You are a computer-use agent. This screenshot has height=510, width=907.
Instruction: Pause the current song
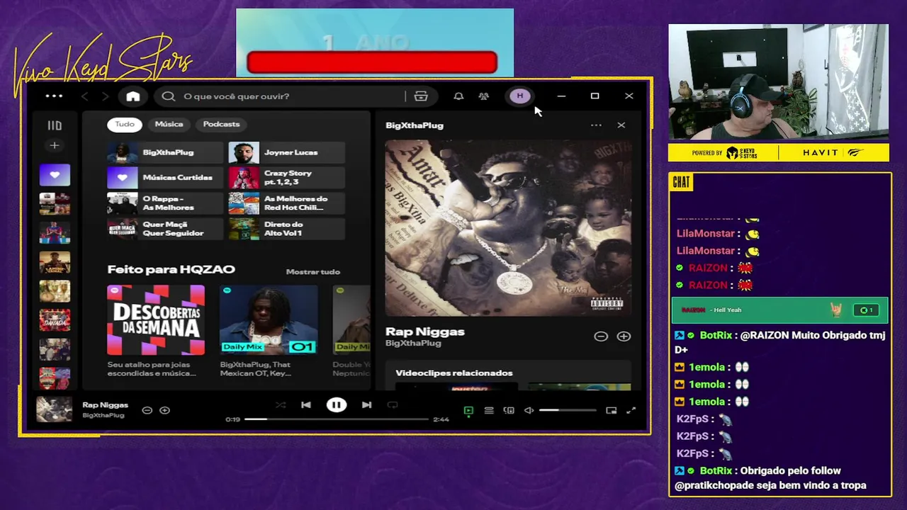(x=337, y=405)
